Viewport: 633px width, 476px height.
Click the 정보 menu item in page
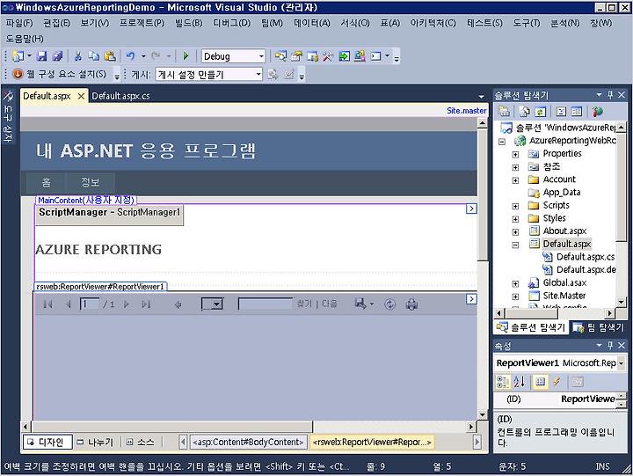[x=91, y=182]
